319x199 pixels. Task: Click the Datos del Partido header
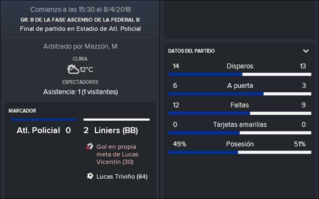coord(191,51)
